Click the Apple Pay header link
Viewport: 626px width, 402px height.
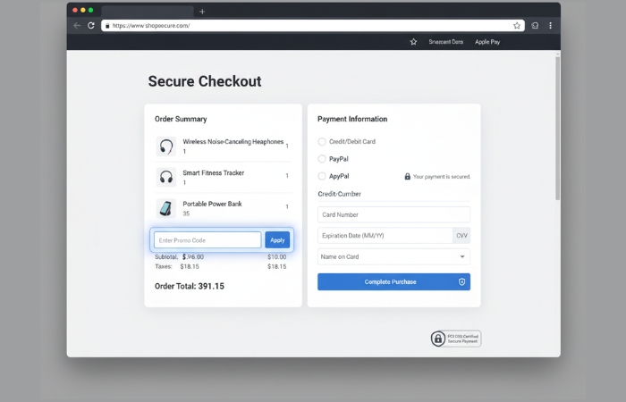point(487,42)
